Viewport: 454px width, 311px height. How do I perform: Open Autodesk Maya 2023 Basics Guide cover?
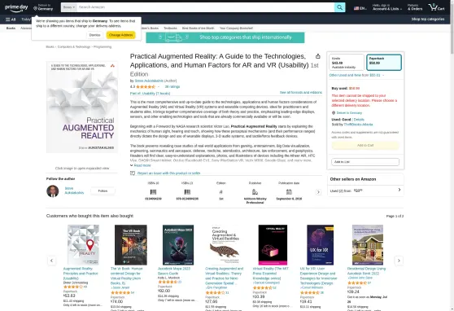pyautogui.click(x=178, y=245)
